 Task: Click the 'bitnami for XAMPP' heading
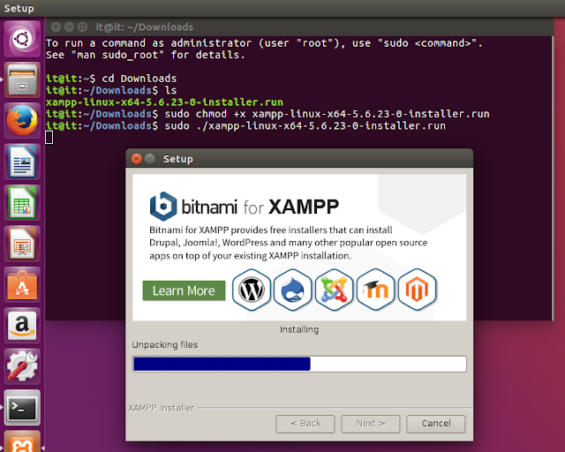pyautogui.click(x=245, y=207)
